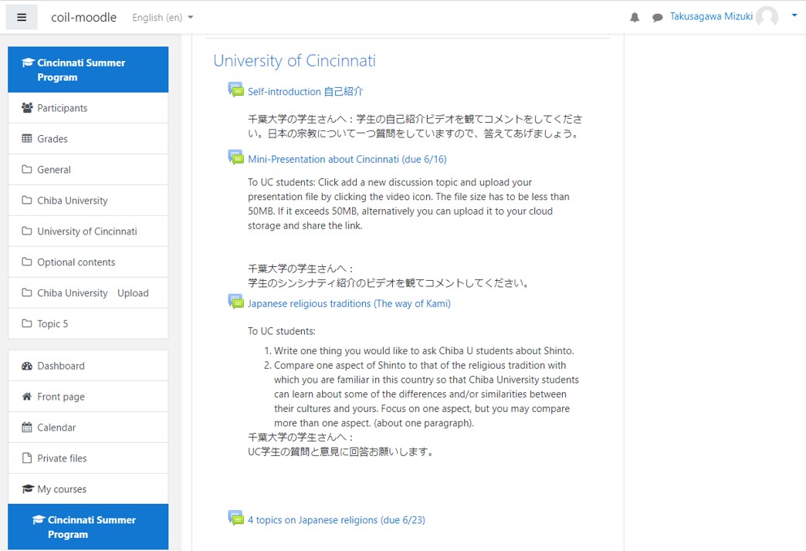Click forum icon beside Japanese religious traditions
This screenshot has height=551, width=806.
[236, 302]
